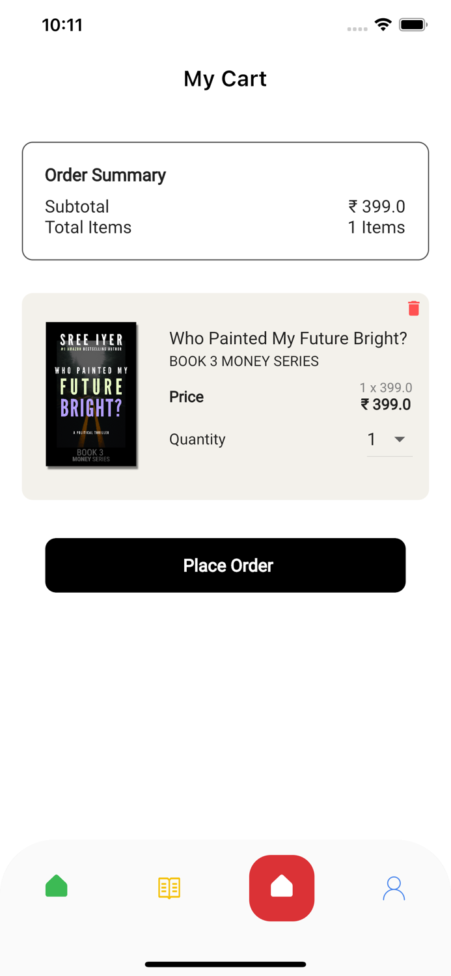The height and width of the screenshot is (976, 451).
Task: Tap the Order Summary card heading
Action: tap(105, 175)
